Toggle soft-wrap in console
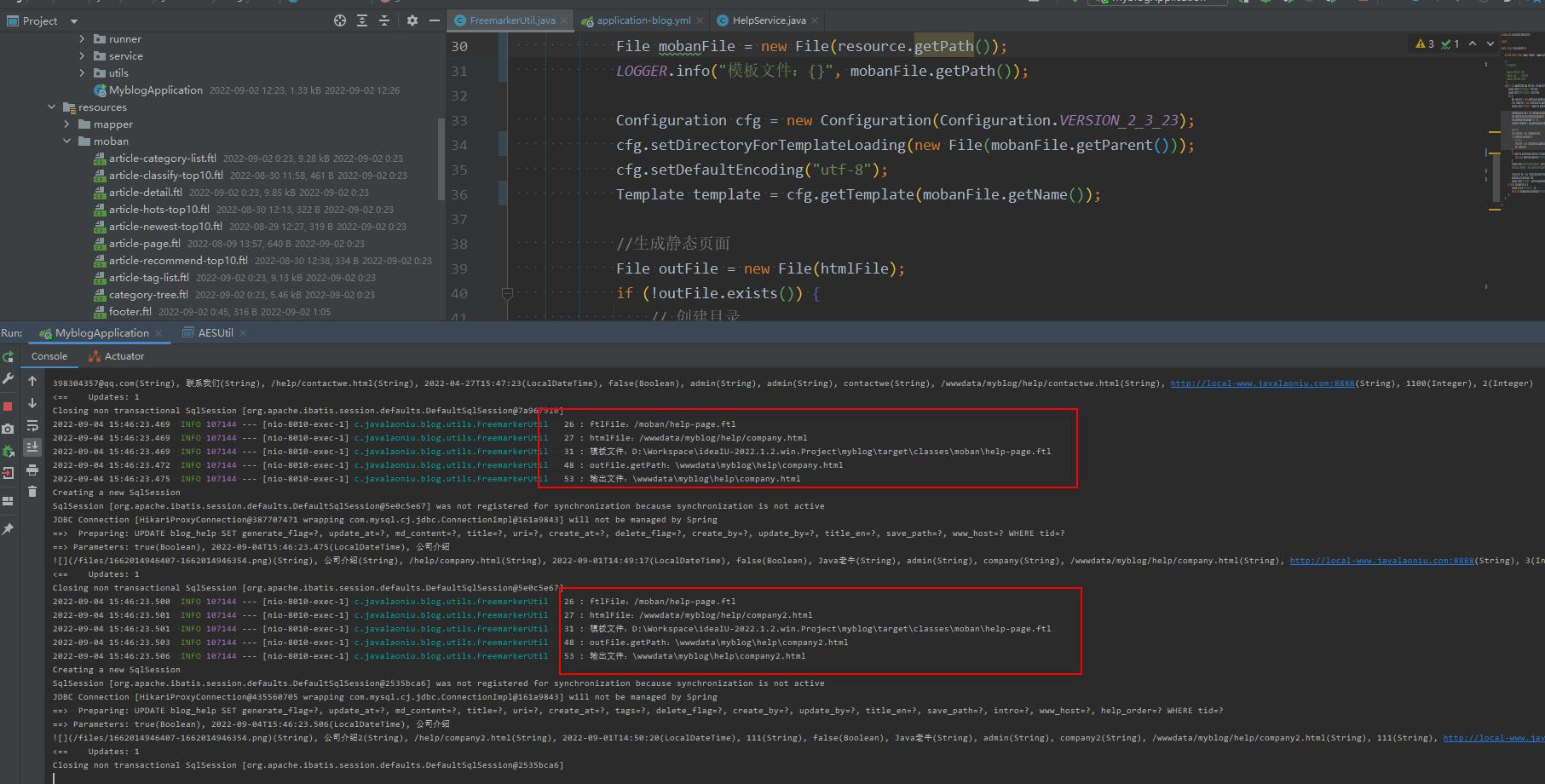Screen dimensions: 1545x784 click(32, 425)
